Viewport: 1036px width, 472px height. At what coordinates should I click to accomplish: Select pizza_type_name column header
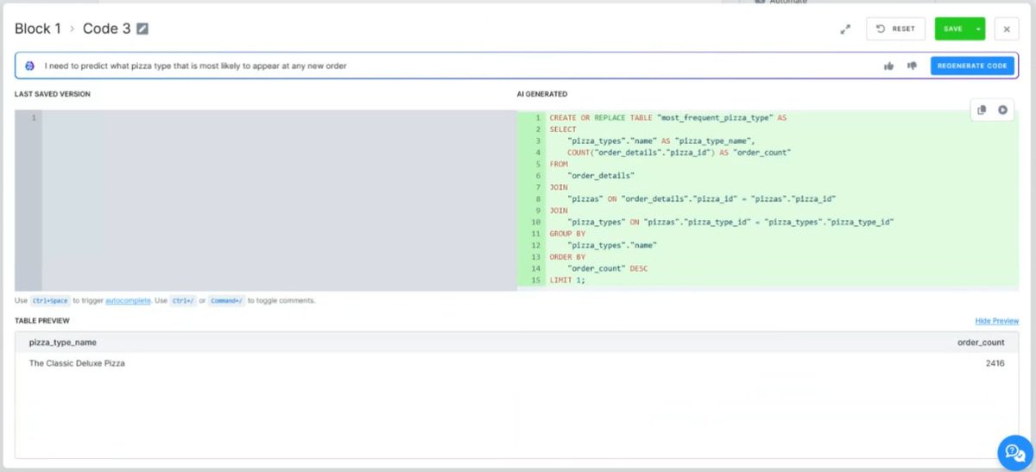click(x=63, y=342)
